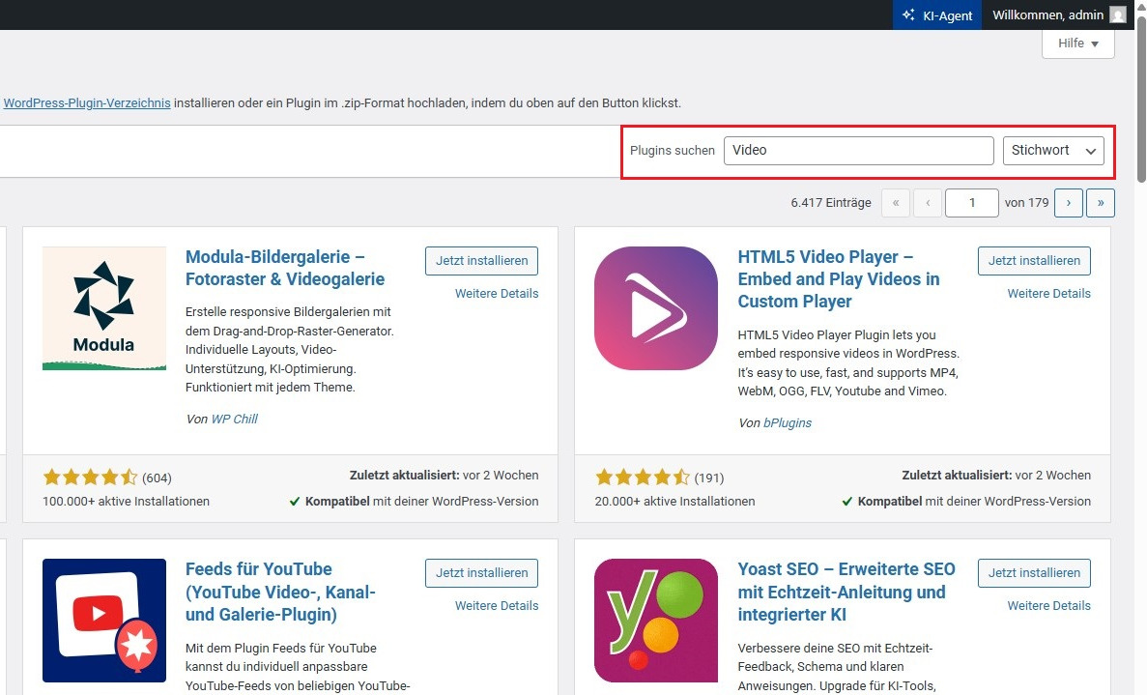This screenshot has width=1147, height=695.
Task: Jump to the last results page
Action: click(1101, 203)
